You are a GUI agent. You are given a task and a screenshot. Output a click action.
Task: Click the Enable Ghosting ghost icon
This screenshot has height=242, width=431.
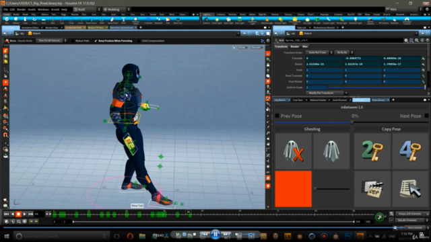coord(331,151)
